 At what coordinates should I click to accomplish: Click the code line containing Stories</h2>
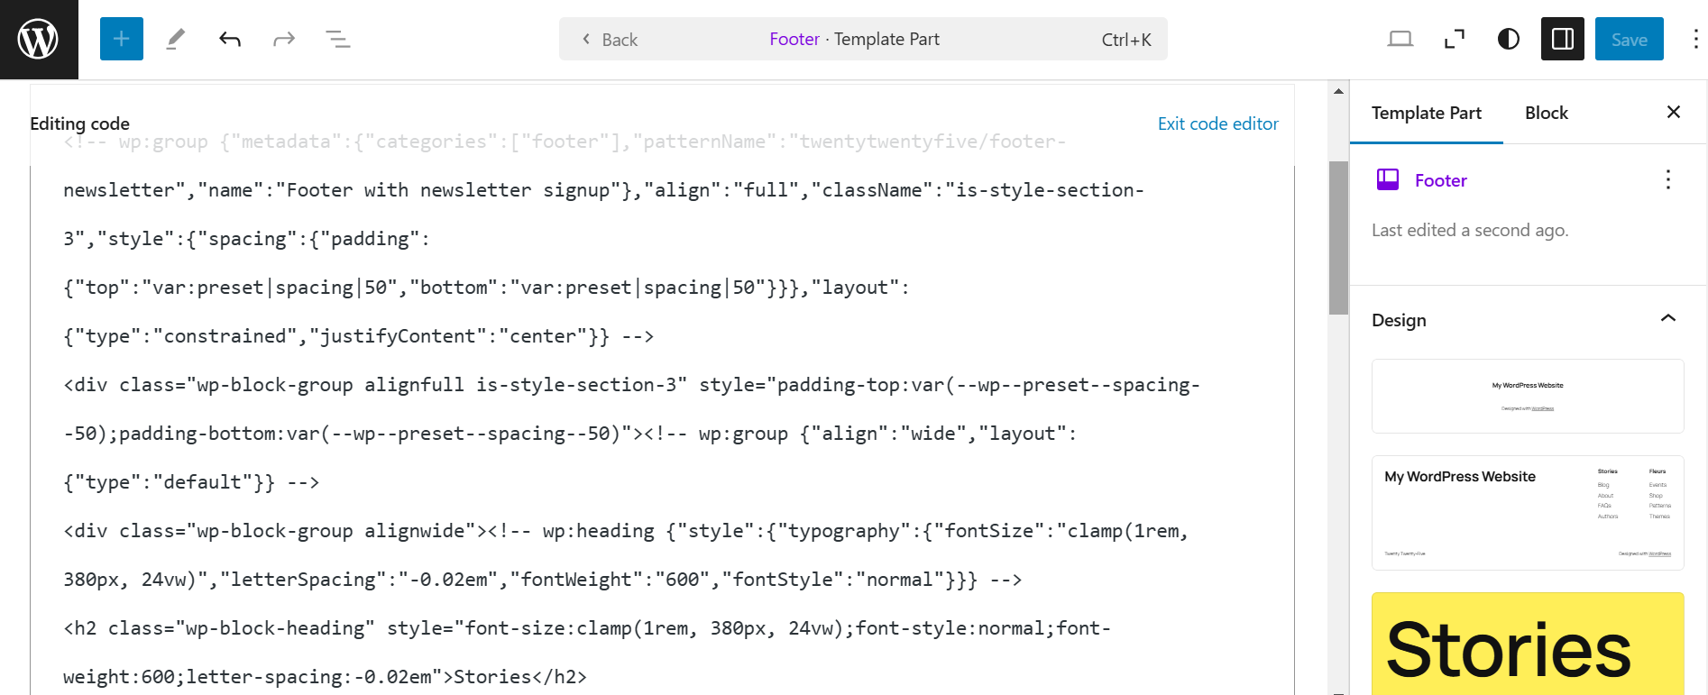325,677
